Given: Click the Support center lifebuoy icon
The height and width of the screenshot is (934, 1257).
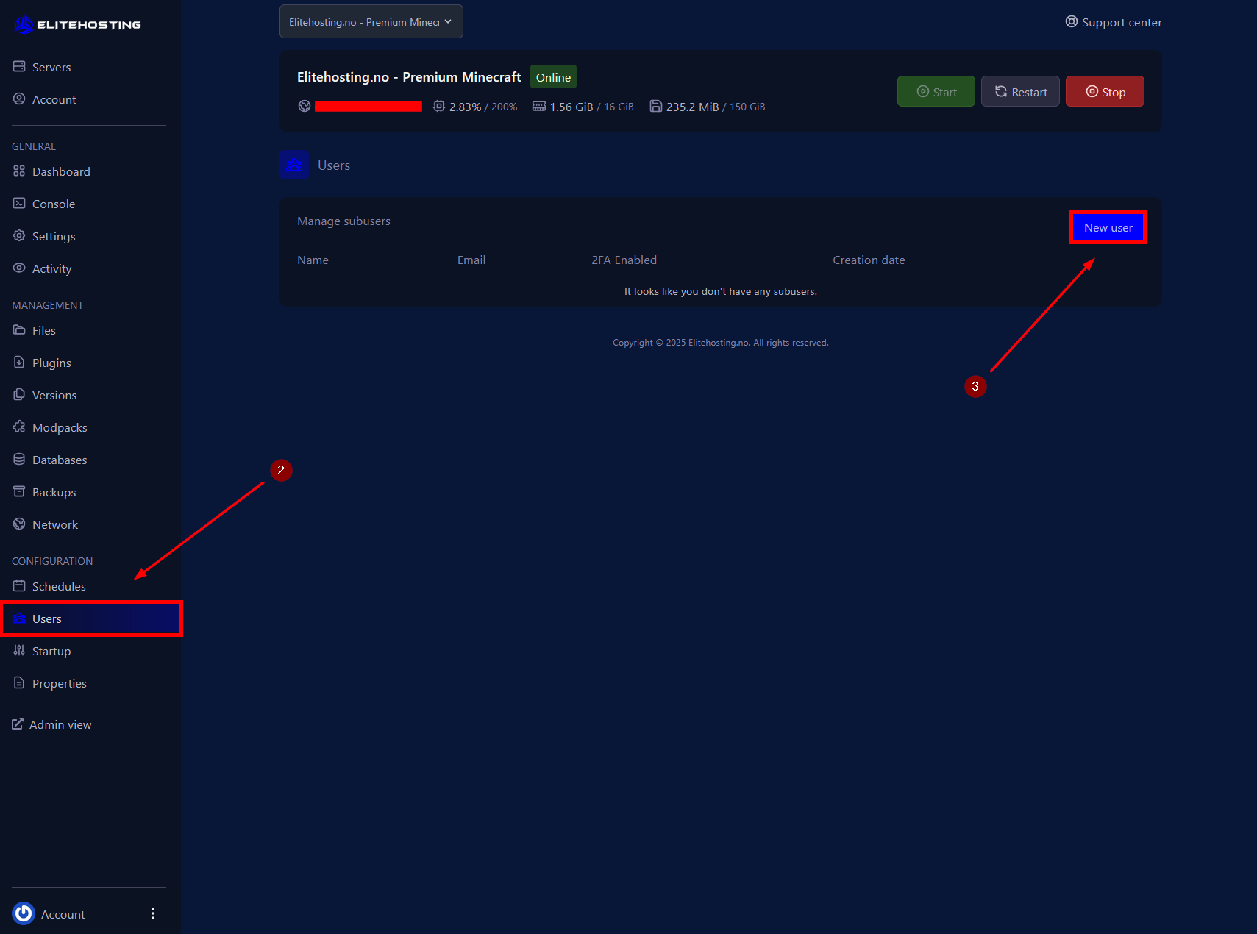Looking at the screenshot, I should coord(1072,21).
